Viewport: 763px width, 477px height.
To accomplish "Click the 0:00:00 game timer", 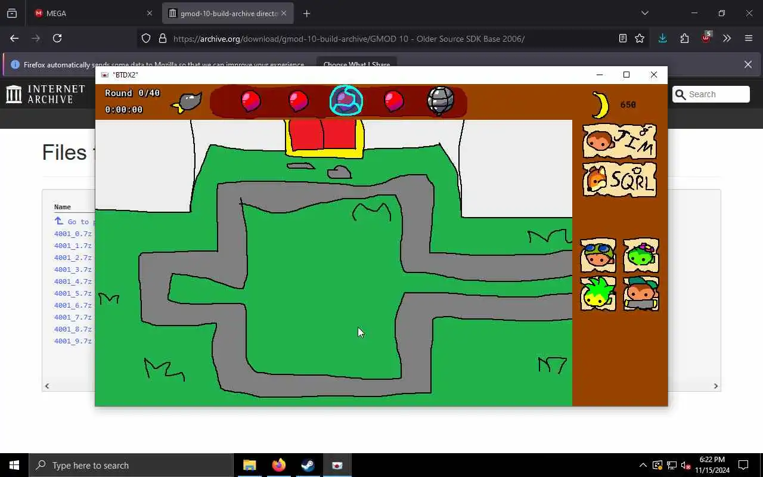I will tap(123, 110).
